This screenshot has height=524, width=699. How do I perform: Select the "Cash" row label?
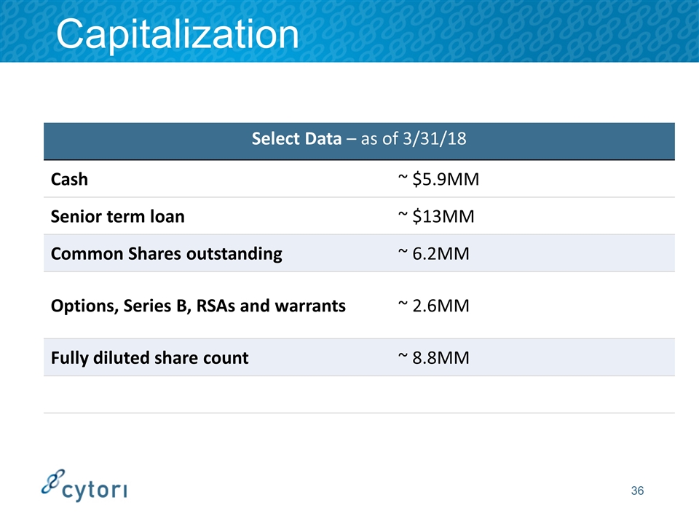70,179
